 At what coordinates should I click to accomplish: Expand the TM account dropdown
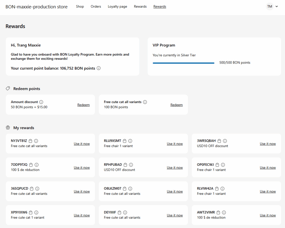277,6
